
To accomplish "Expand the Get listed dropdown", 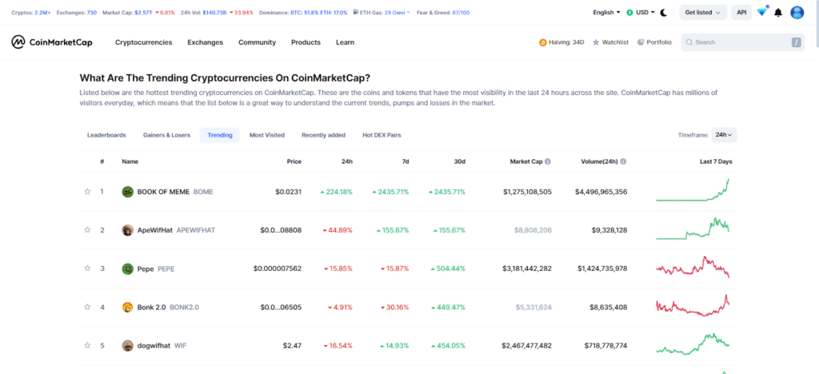I will coord(703,13).
